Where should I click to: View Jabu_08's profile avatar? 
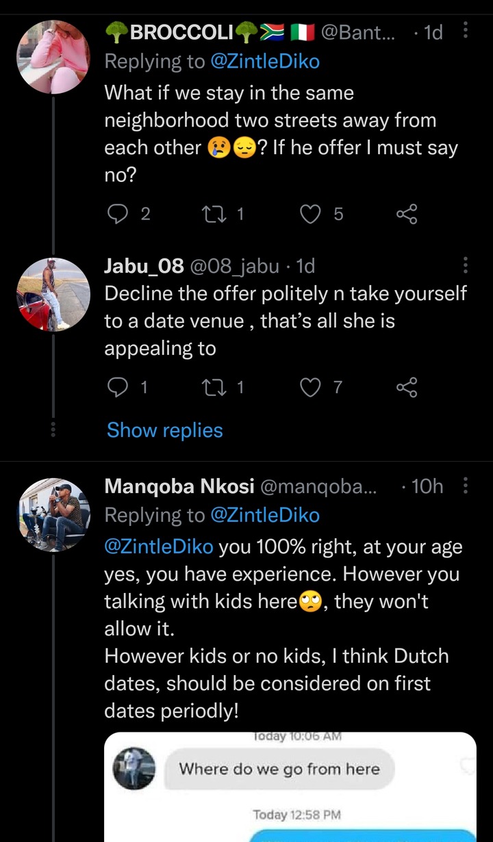point(53,294)
